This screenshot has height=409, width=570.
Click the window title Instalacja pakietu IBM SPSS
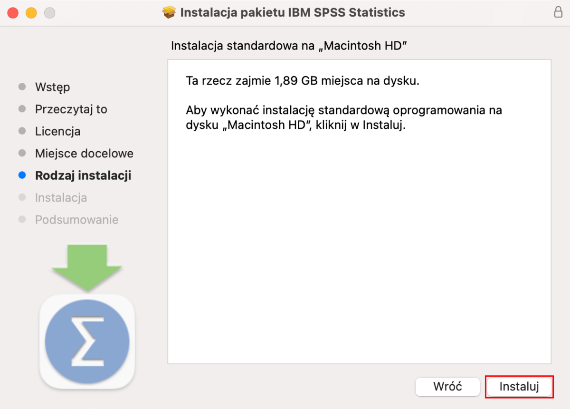[293, 12]
